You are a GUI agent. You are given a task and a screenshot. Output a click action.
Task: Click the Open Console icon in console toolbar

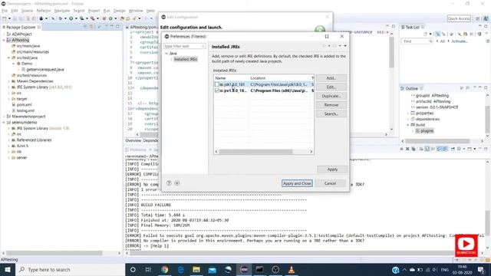(x=470, y=149)
